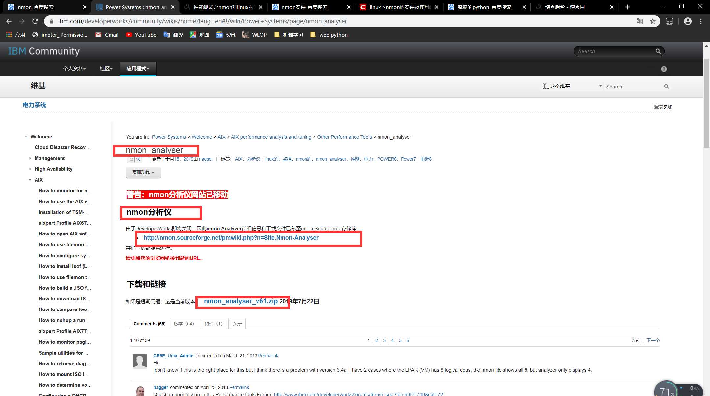Open the Apps bookmark grid icon
Screen dimensions: 710x396
[x=9, y=35]
